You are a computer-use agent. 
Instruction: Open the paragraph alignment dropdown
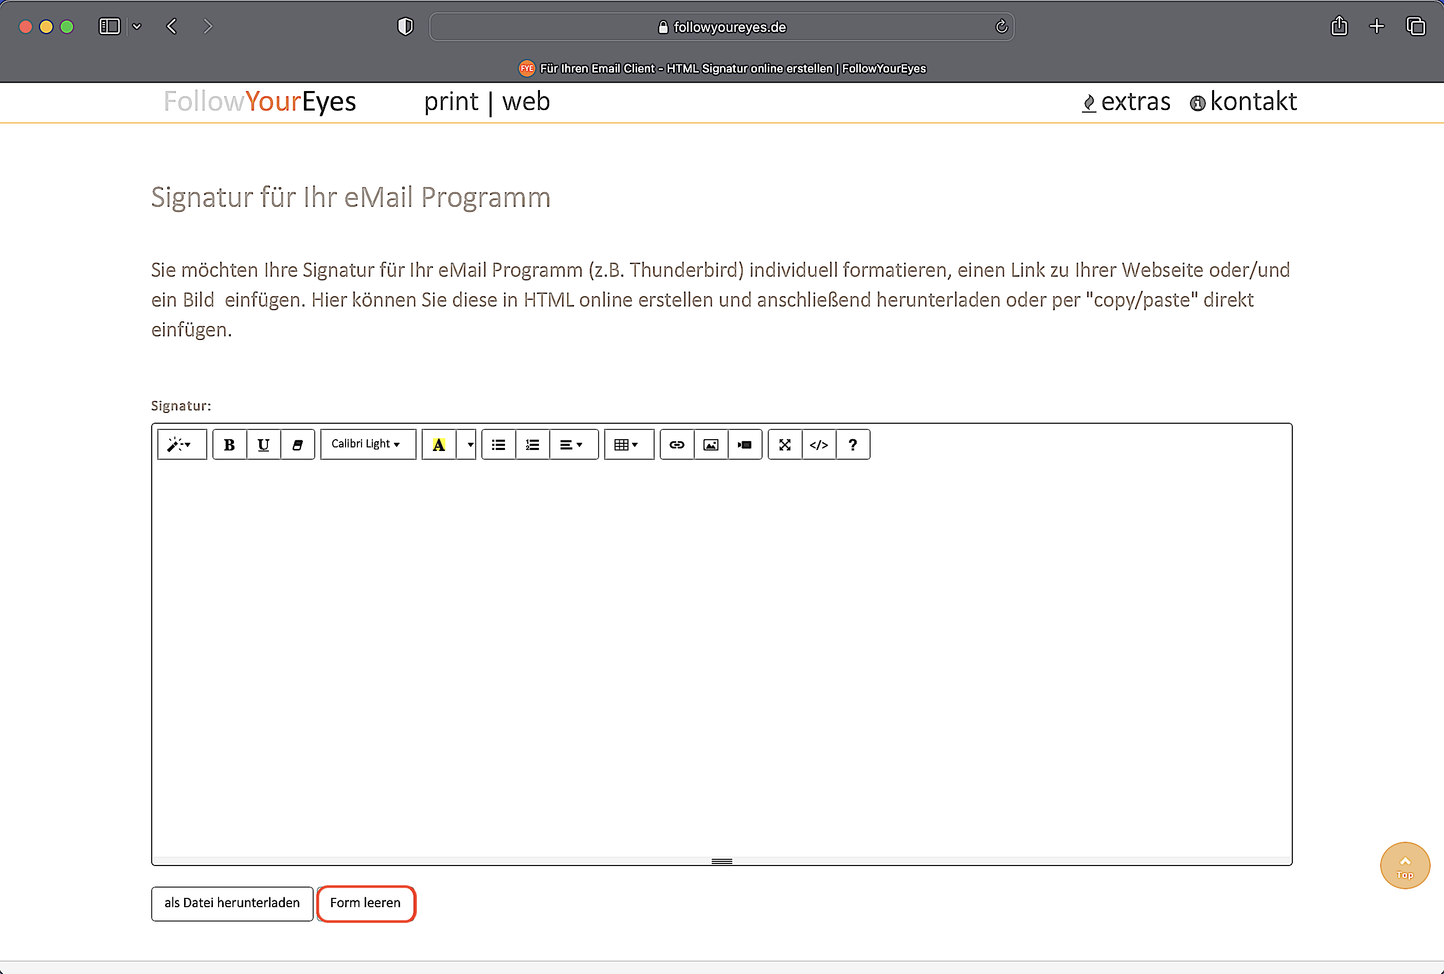click(572, 445)
